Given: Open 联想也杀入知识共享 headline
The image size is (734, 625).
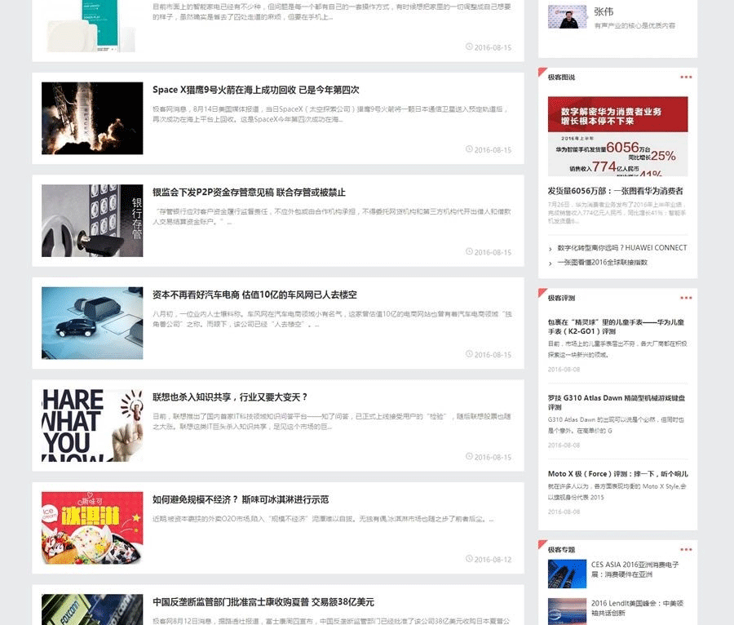Looking at the screenshot, I should pos(230,397).
